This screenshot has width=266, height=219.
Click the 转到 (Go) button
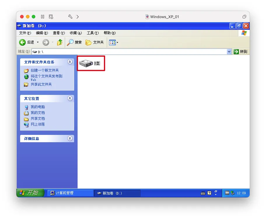point(240,52)
